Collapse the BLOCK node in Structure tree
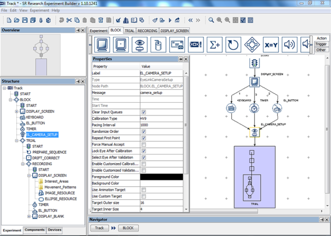The height and width of the screenshot is (236, 331). 10,100
